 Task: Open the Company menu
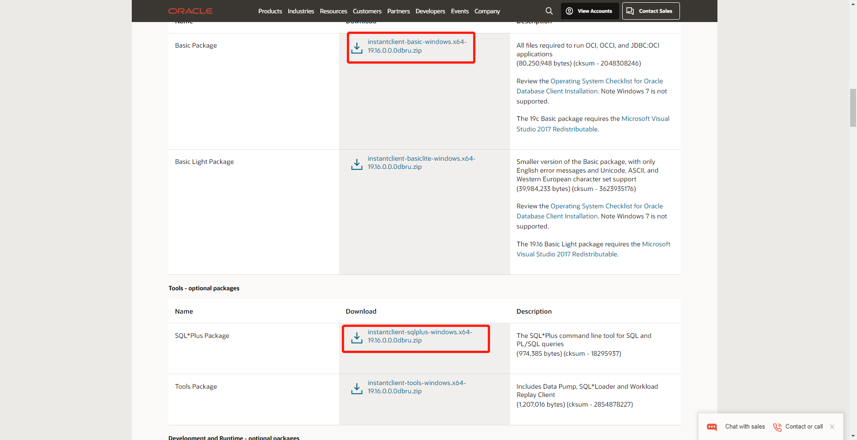click(487, 11)
